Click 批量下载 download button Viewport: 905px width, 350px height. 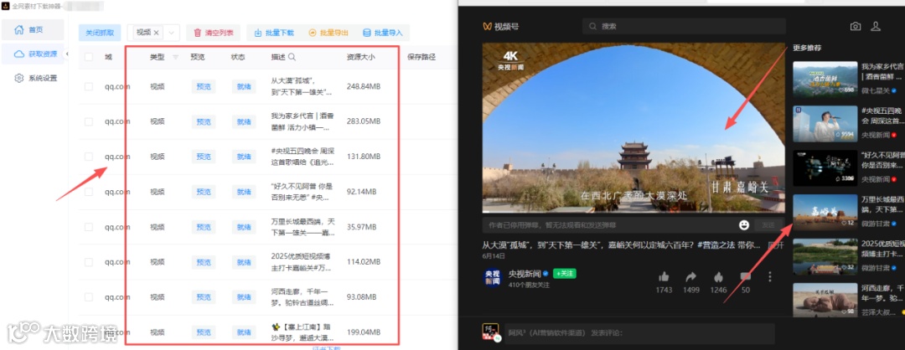click(x=275, y=33)
